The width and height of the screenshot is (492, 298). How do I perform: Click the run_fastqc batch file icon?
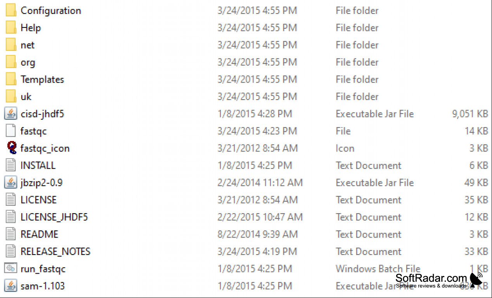[11, 268]
